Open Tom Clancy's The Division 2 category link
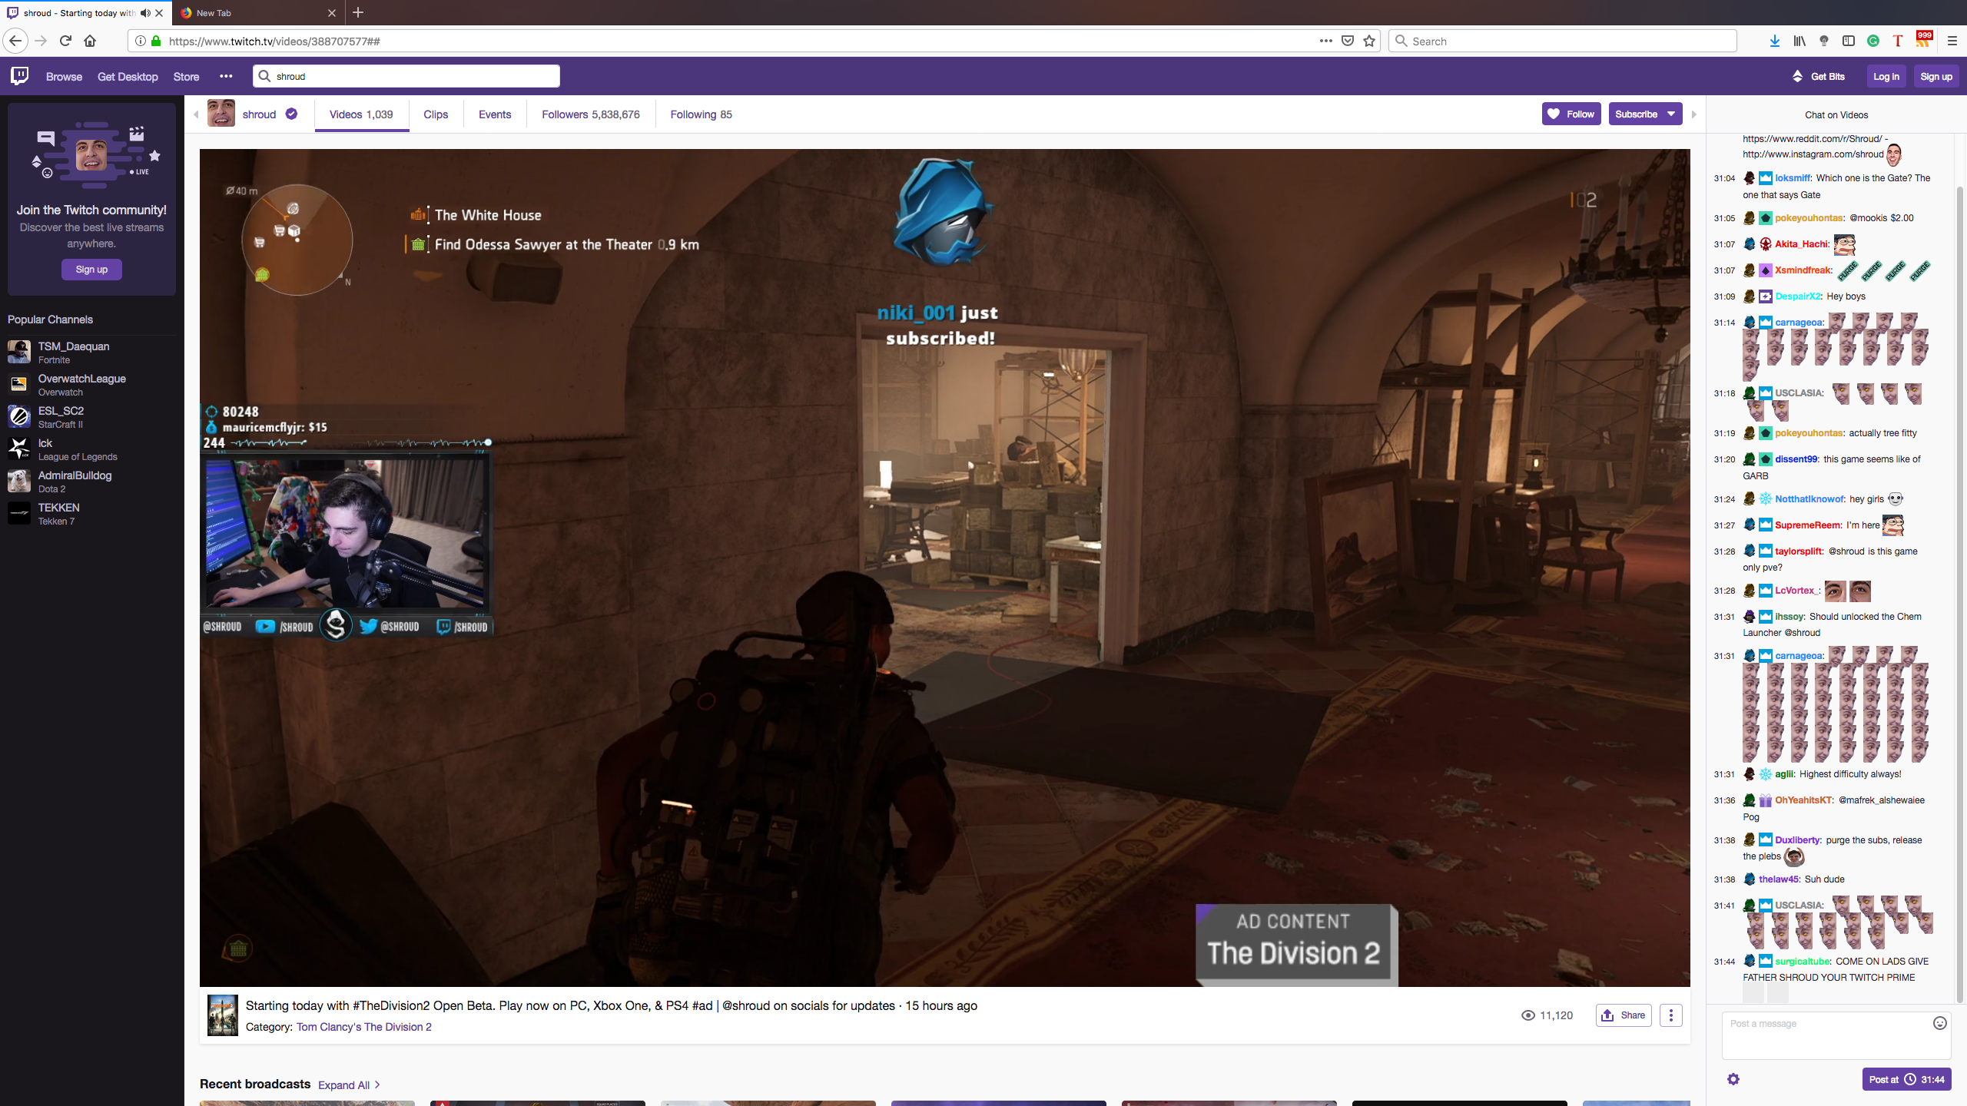This screenshot has width=1967, height=1106. click(x=363, y=1027)
